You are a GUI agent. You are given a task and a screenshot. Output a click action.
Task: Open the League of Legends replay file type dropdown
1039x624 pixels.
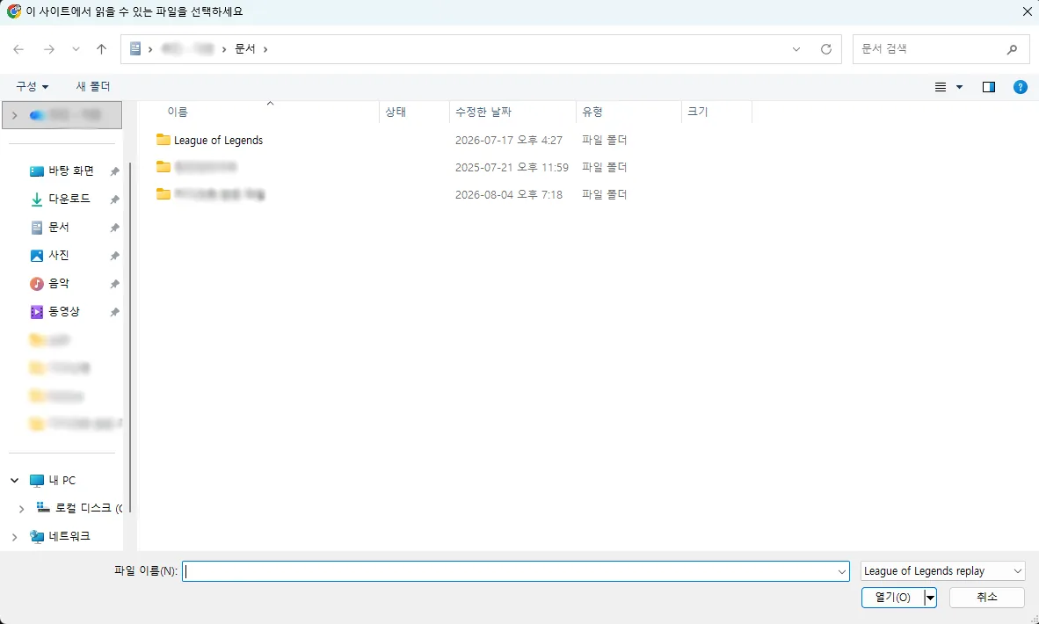pyautogui.click(x=943, y=571)
